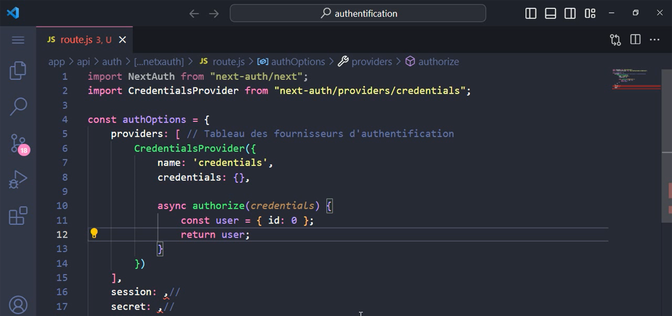Screen dimensions: 672x316
Task: Open Source Control showing 18 pending changes
Action: coord(18,143)
